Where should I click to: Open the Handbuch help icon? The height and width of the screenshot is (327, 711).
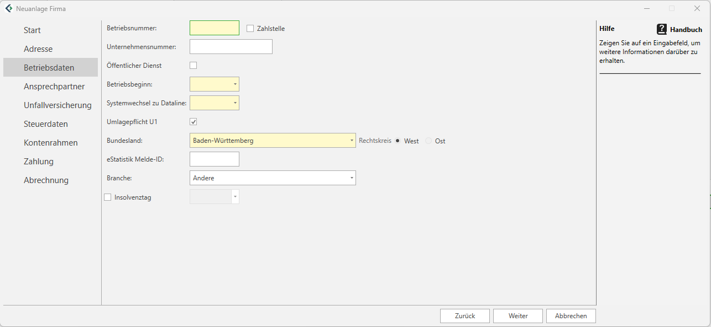pyautogui.click(x=662, y=29)
